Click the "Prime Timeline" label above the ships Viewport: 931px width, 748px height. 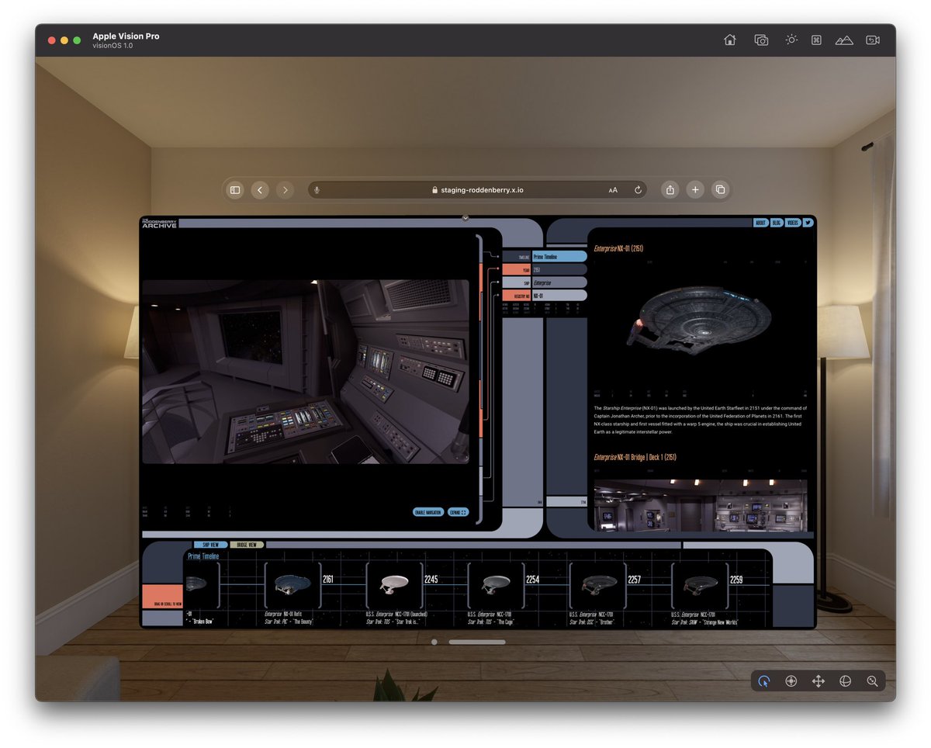(203, 556)
